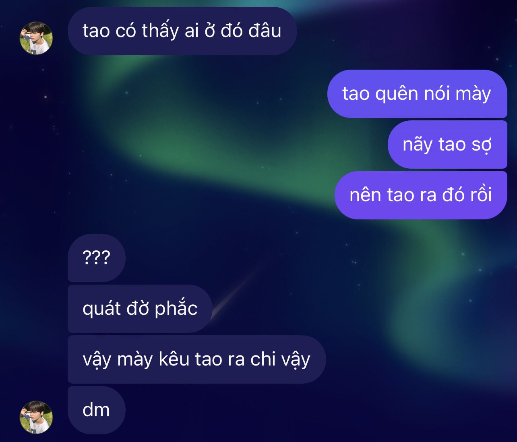
Task: Click the word 'thấy' in the top message
Action: pyautogui.click(x=160, y=31)
